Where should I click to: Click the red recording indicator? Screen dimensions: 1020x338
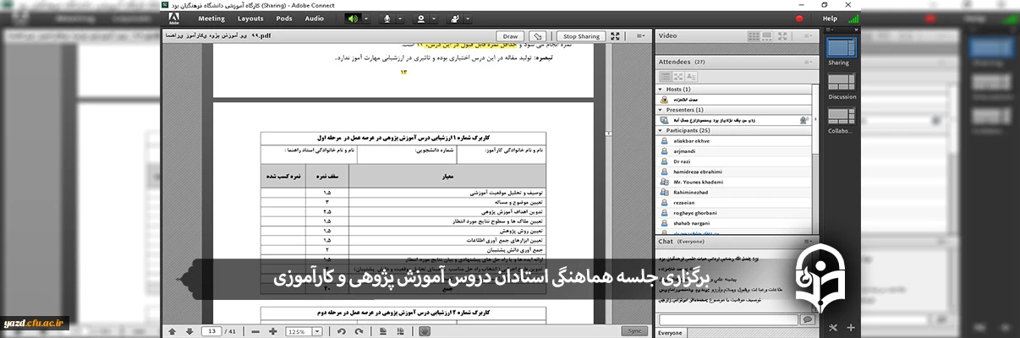(799, 18)
